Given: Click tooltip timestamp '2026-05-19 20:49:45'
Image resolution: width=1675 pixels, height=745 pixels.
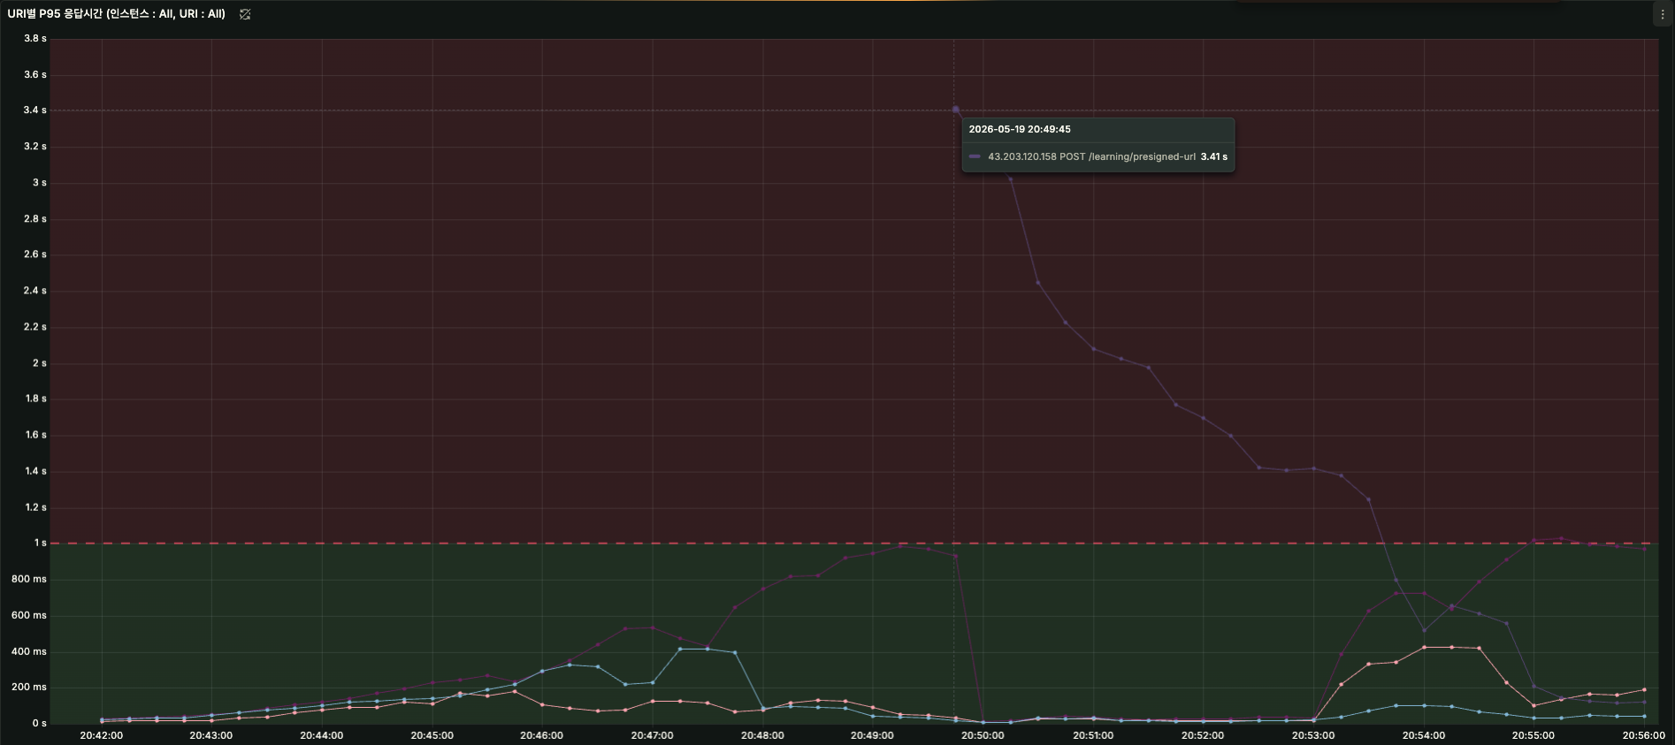Looking at the screenshot, I should [x=1020, y=129].
